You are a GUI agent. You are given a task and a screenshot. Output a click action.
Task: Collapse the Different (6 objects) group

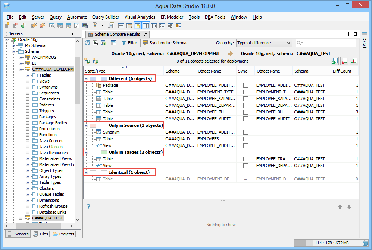tap(87, 78)
